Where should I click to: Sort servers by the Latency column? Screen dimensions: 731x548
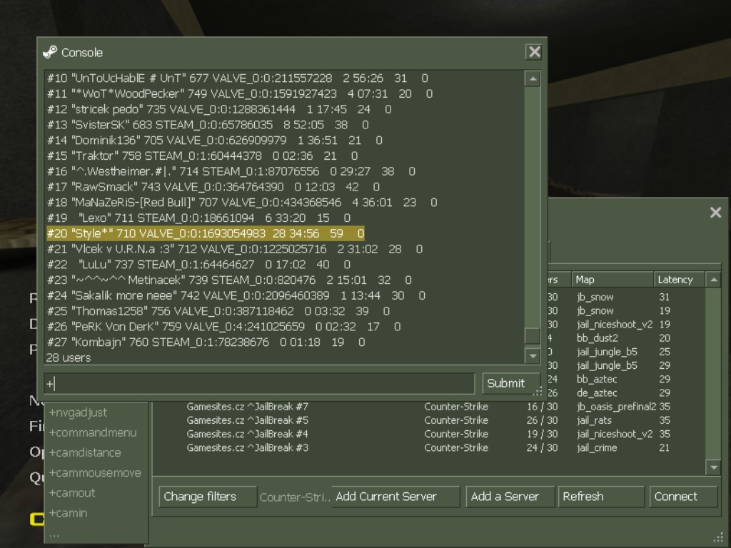tap(680, 280)
